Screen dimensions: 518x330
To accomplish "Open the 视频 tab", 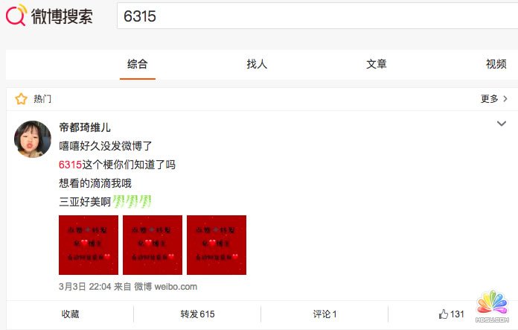I will coord(496,64).
